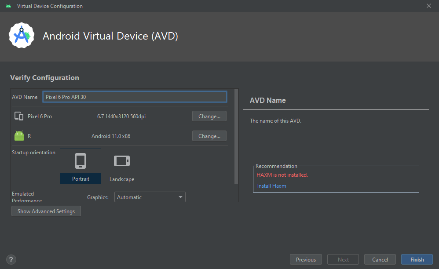Screen dimensions: 439x269
Task: Click 'The name of this AVD.' description
Action: (x=275, y=121)
